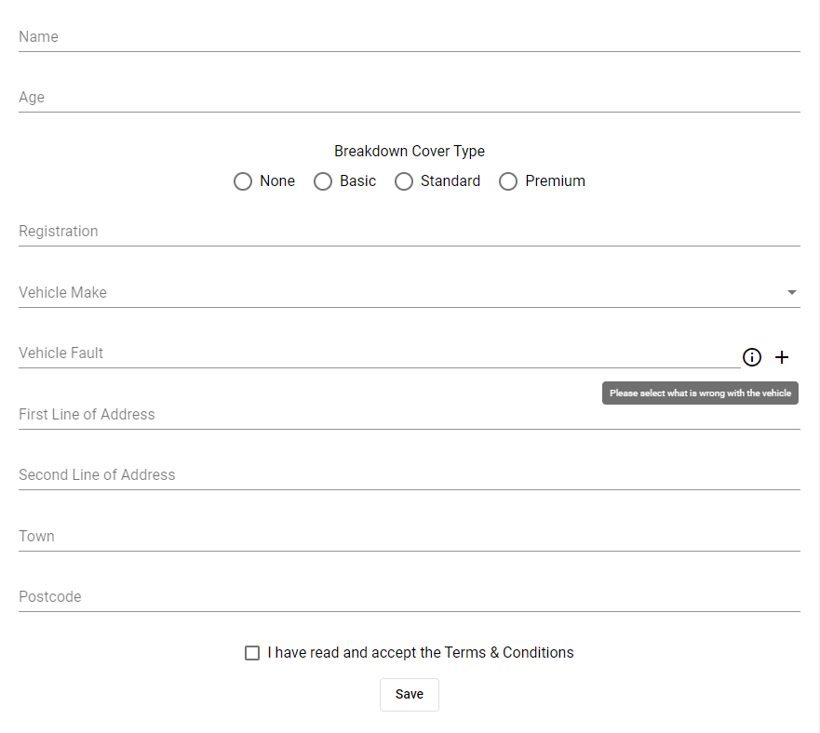This screenshot has height=733, width=820.
Task: Click the info icon beside Vehicle Fault
Action: coord(751,357)
